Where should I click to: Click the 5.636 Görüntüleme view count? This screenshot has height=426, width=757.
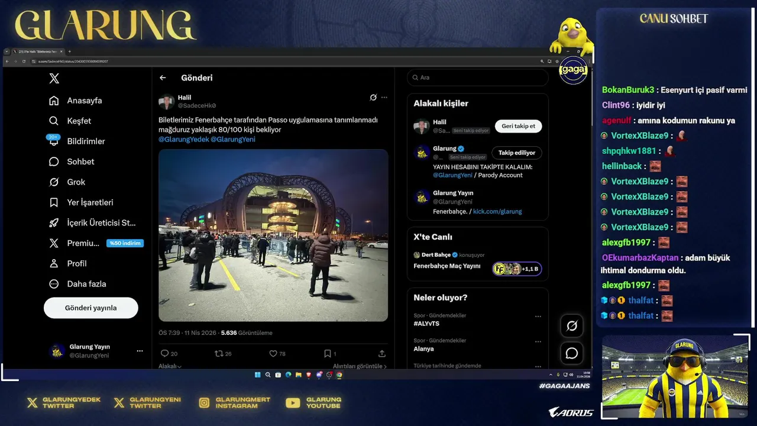point(247,333)
